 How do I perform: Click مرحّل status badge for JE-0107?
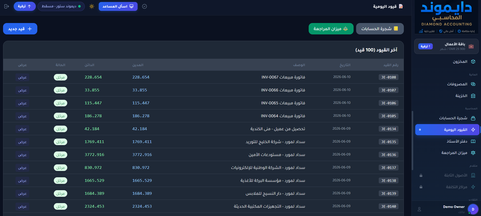tap(60, 90)
